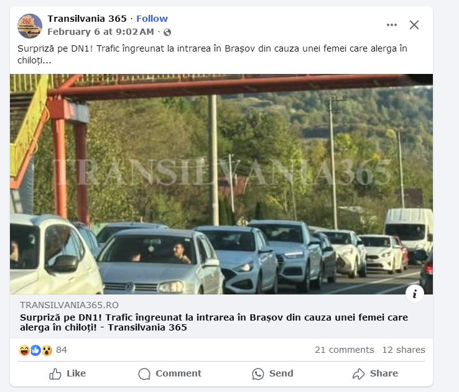Share the post using the Share button
Viewport: 459px width, 392px height.
click(x=375, y=373)
